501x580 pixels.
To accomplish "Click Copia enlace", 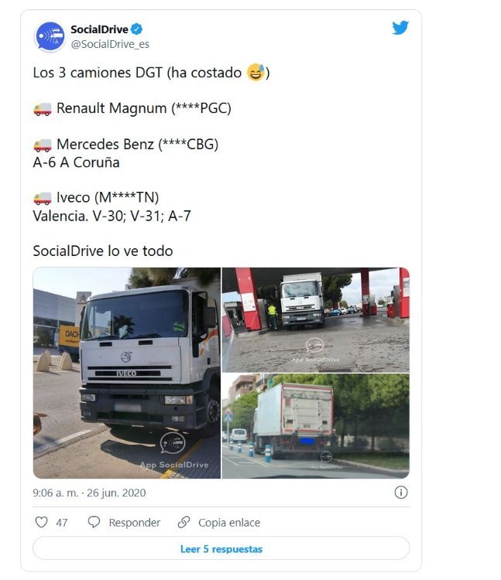I will coord(229,522).
